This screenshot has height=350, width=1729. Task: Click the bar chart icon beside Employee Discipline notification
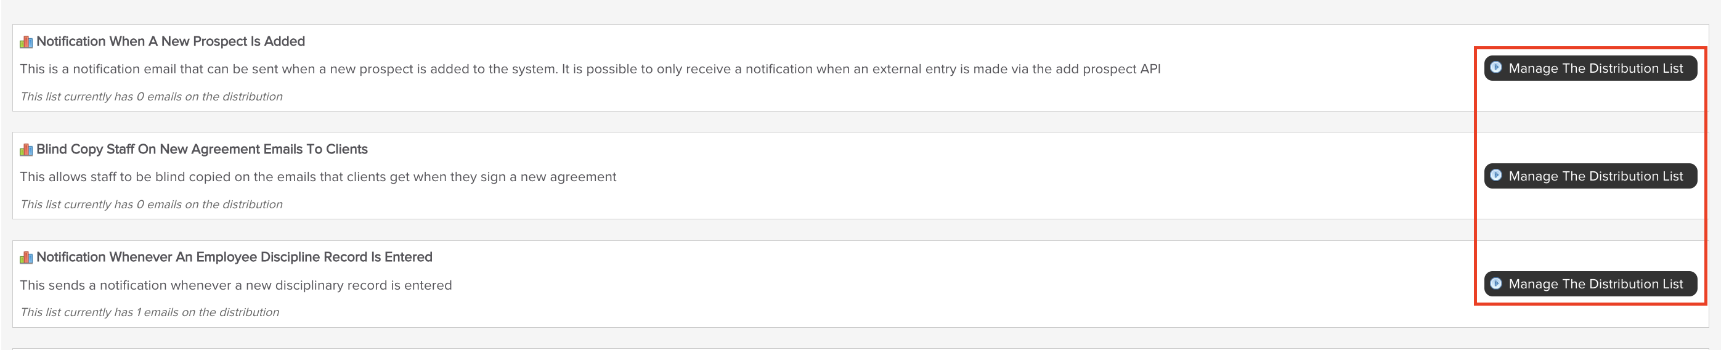pyautogui.click(x=26, y=258)
